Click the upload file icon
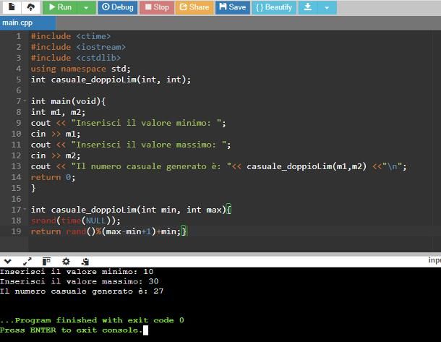 click(30, 7)
